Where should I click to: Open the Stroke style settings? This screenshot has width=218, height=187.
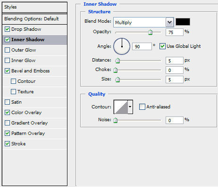tap(34, 144)
